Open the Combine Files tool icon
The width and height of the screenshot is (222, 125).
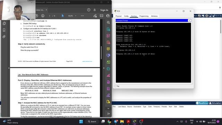click(108, 56)
